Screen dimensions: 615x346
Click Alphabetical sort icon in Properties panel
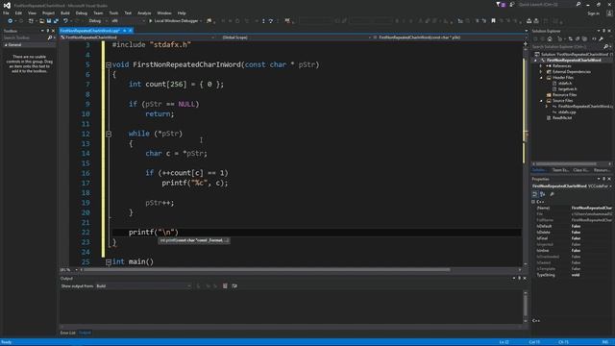pyautogui.click(x=542, y=194)
